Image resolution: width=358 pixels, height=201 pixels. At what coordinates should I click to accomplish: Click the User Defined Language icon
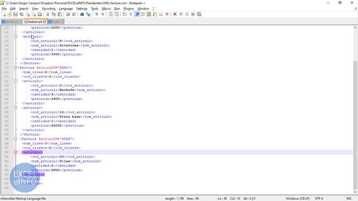pos(143,14)
